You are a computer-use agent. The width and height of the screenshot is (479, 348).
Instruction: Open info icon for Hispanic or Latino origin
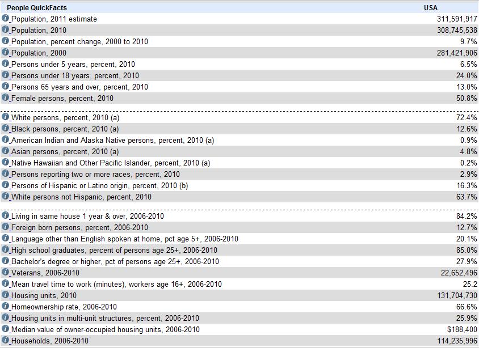[5, 185]
